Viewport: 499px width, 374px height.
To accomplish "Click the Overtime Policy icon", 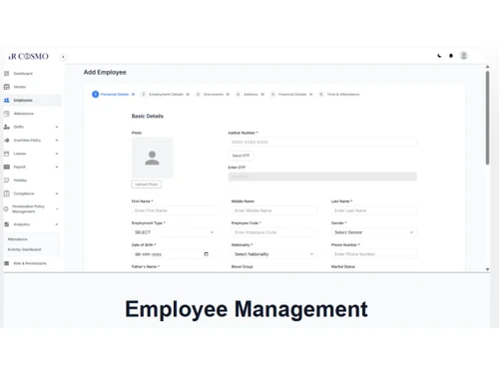I will 7,140.
